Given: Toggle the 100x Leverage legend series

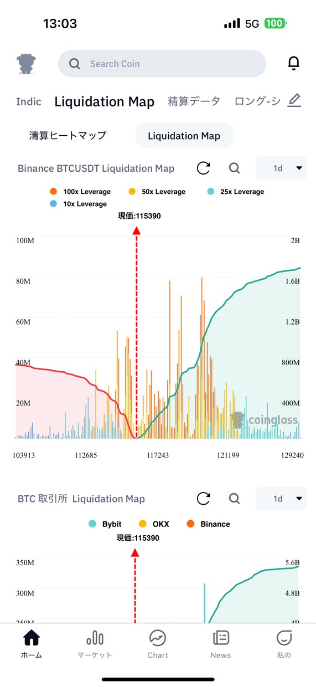Looking at the screenshot, I should [x=80, y=192].
